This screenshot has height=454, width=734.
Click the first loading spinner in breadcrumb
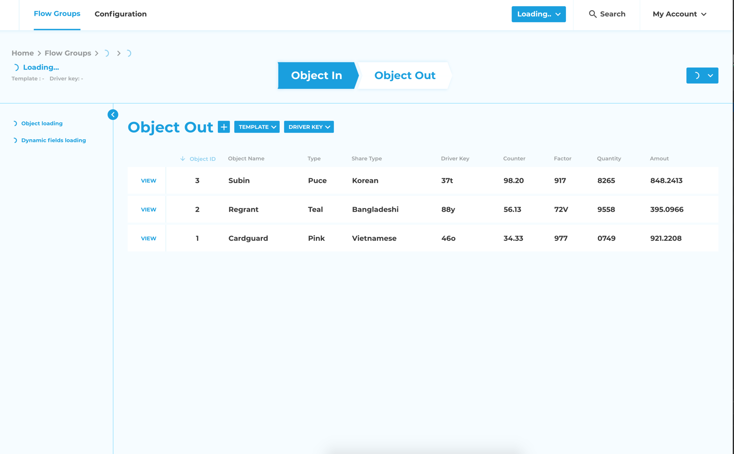point(106,53)
